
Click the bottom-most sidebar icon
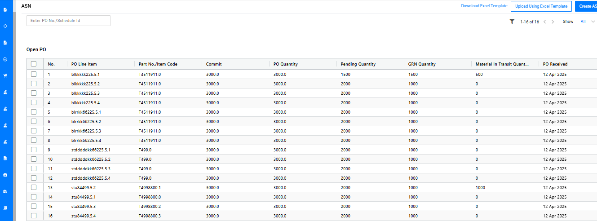coord(5,208)
